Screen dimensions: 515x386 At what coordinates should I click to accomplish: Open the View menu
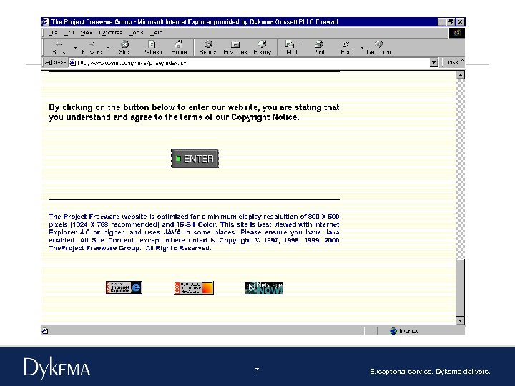[87, 32]
